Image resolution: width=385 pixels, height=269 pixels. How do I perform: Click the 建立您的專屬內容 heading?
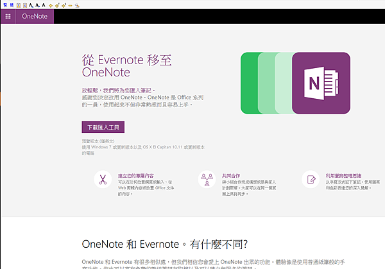[136, 176]
